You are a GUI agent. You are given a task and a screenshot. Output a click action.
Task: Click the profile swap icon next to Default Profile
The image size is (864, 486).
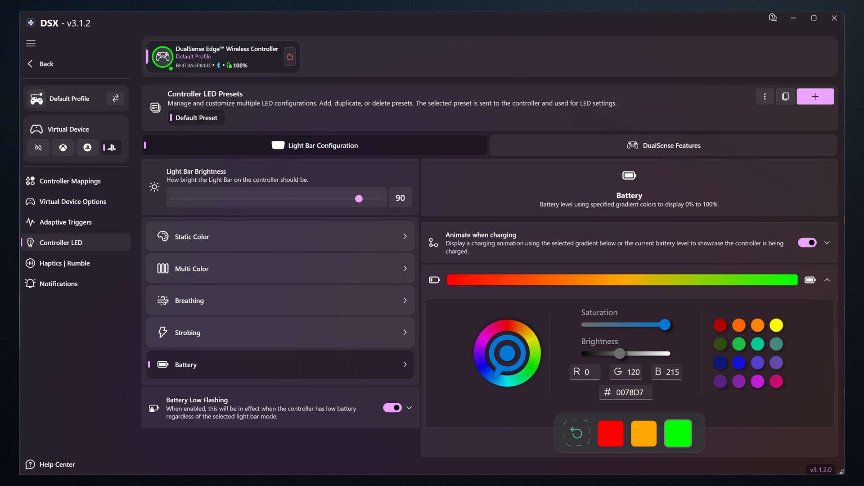pos(115,98)
